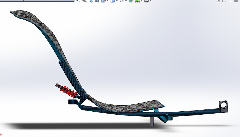The height and width of the screenshot is (137, 240).
Task: Expand the Hide/Show Items dropdown arrow
Action: 126,1
